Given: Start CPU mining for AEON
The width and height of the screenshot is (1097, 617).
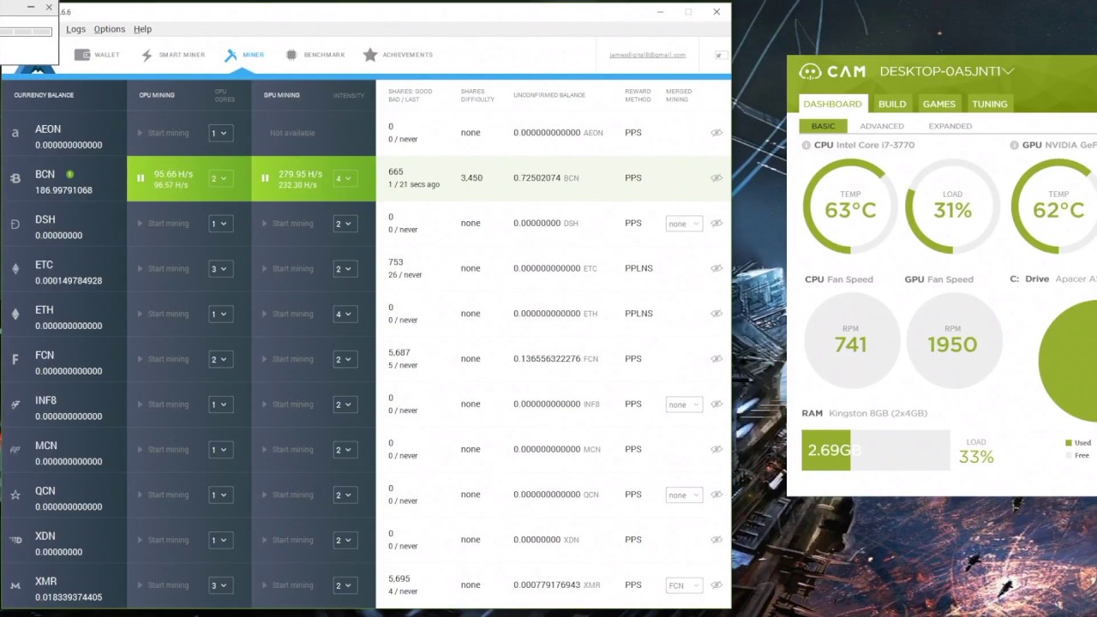Looking at the screenshot, I should click(x=163, y=133).
